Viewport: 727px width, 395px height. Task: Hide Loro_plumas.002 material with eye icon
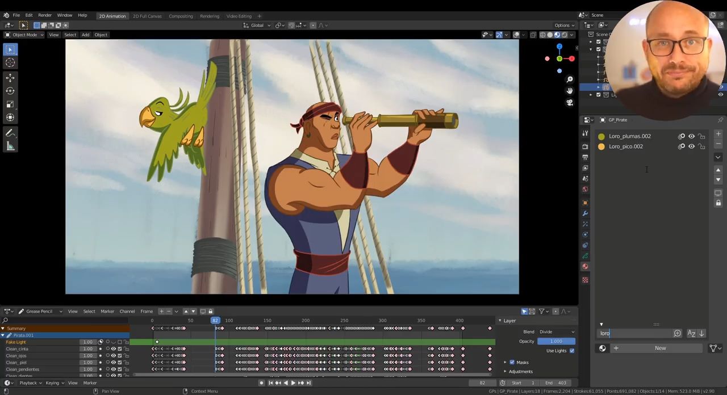[691, 136]
